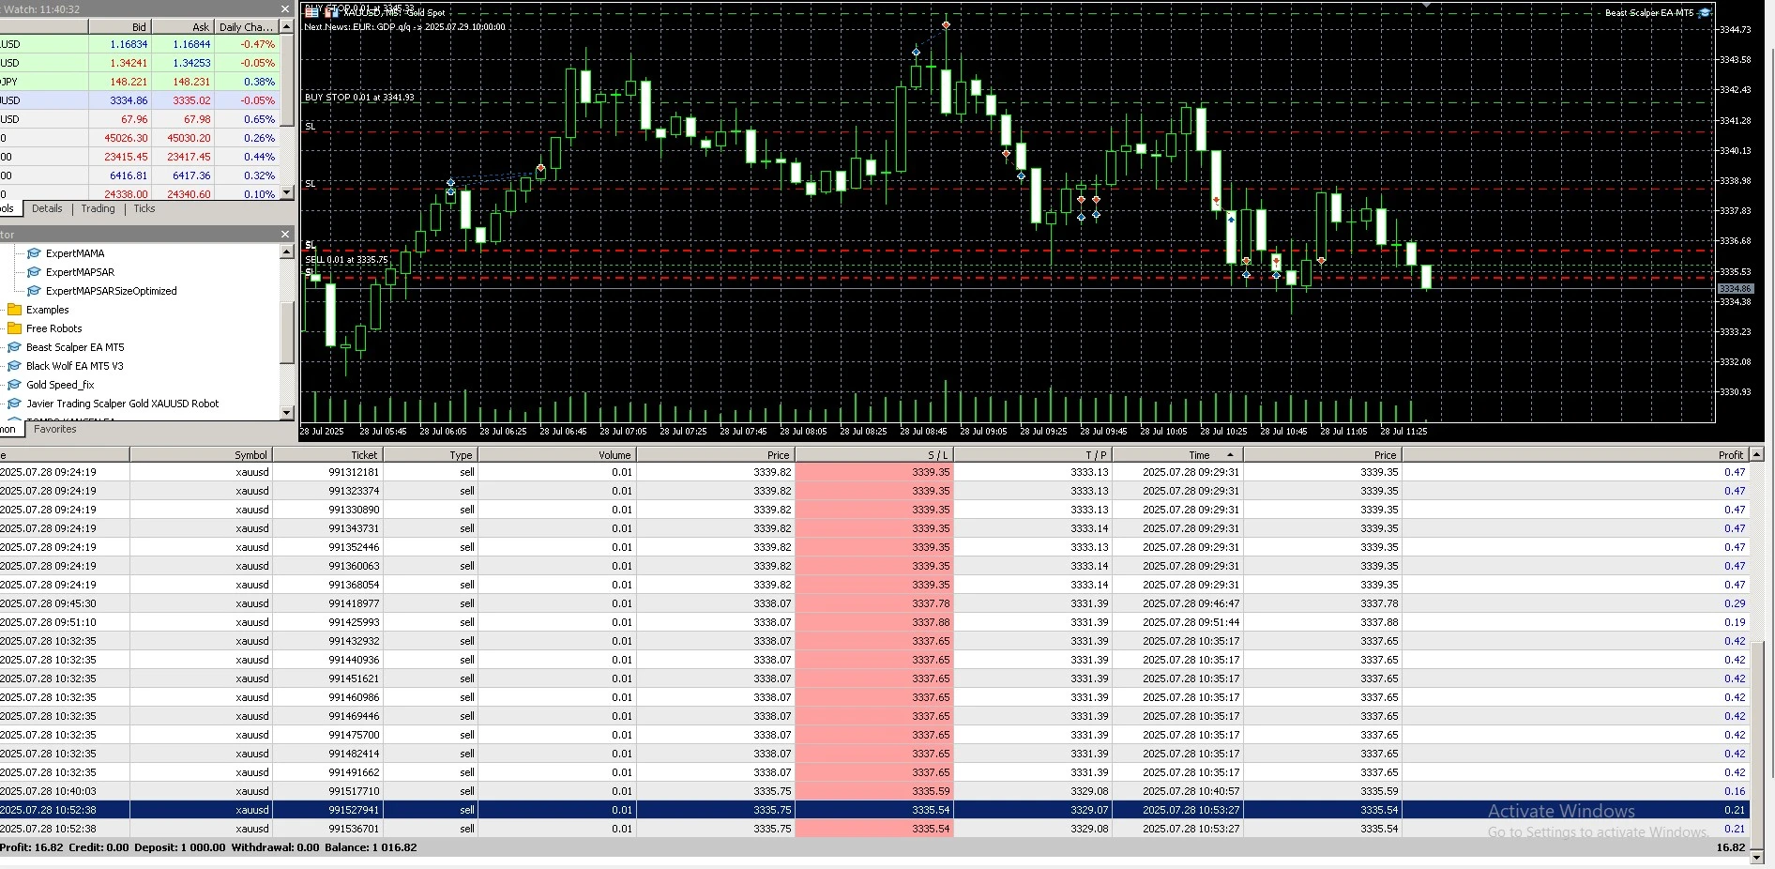
Task: Click the ExpertMAPSAR indicator icon
Action: point(33,272)
